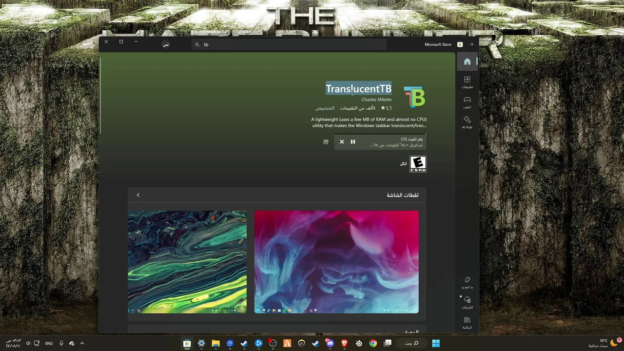The height and width of the screenshot is (351, 624).
Task: Click the magnifier icon in Store search
Action: pos(197,44)
